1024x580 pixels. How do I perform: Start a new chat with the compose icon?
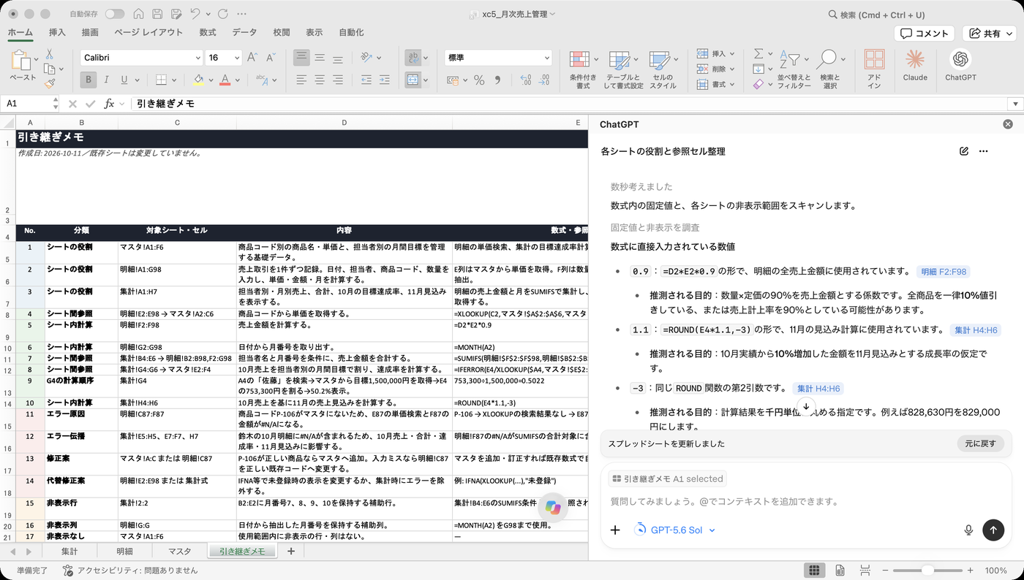pos(964,151)
